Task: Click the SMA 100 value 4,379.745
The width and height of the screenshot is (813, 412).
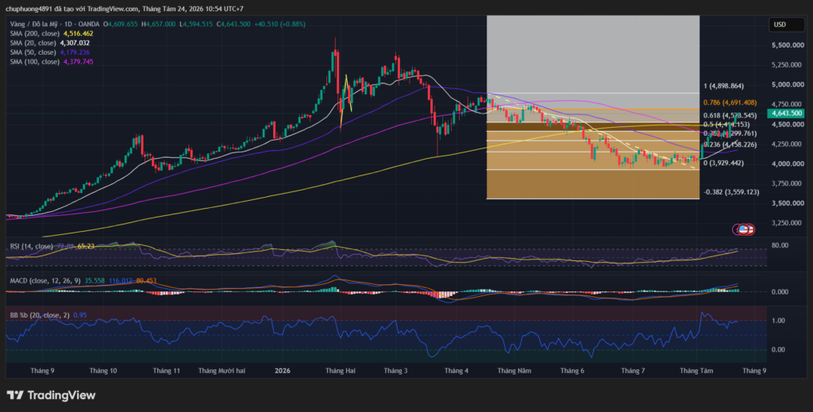Action: [79, 62]
